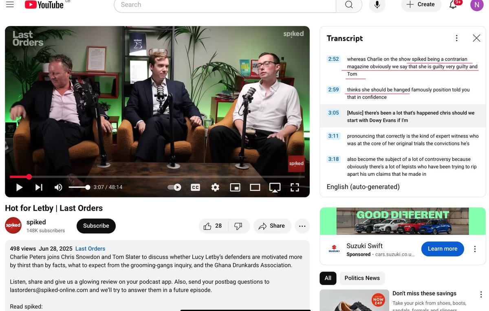The image size is (489, 311).
Task: Click the Suzuki logo icon
Action: click(x=334, y=249)
